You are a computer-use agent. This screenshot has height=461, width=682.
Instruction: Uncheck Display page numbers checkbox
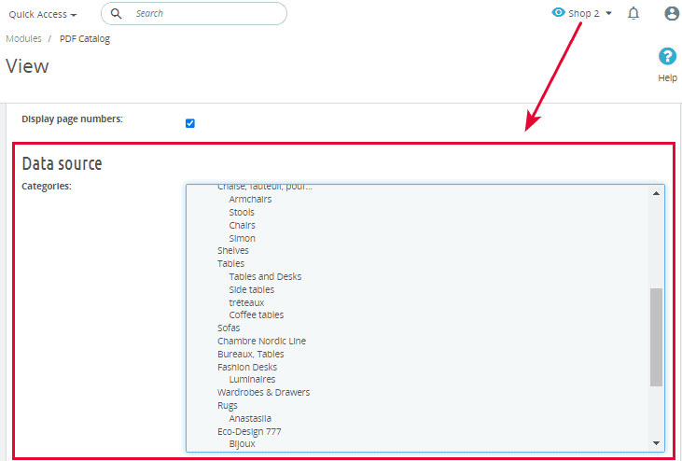(x=190, y=123)
